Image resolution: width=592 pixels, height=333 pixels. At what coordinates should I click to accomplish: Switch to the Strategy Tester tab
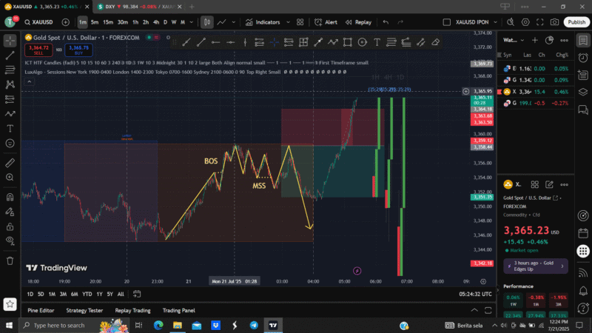click(x=84, y=310)
